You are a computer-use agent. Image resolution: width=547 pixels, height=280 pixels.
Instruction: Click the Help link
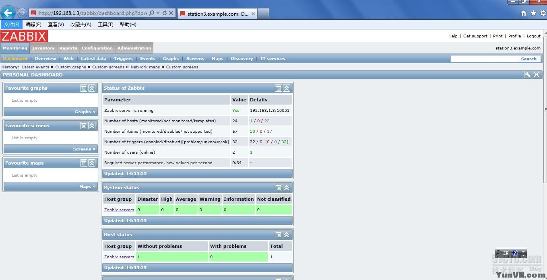453,36
